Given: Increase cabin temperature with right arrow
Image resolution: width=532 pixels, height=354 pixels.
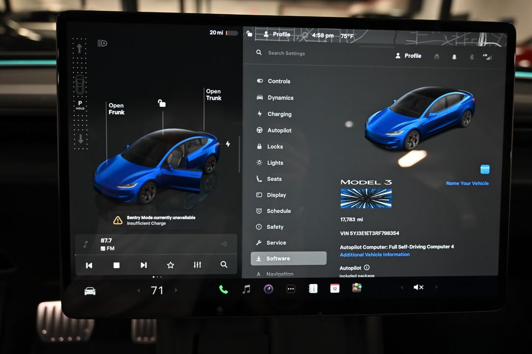Looking at the screenshot, I should point(176,290).
